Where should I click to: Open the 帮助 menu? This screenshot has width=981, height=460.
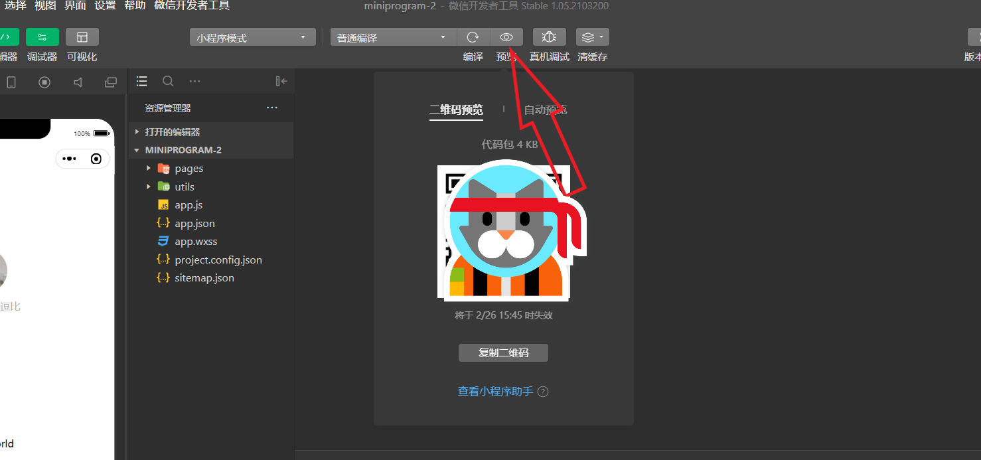point(135,6)
